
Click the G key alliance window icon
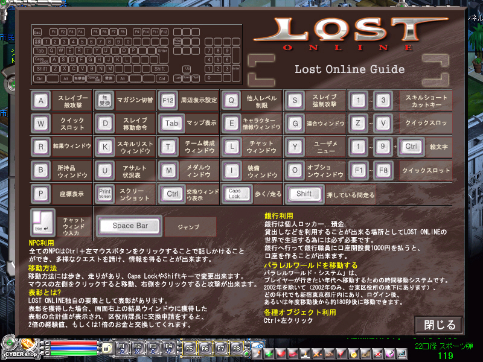[295, 124]
